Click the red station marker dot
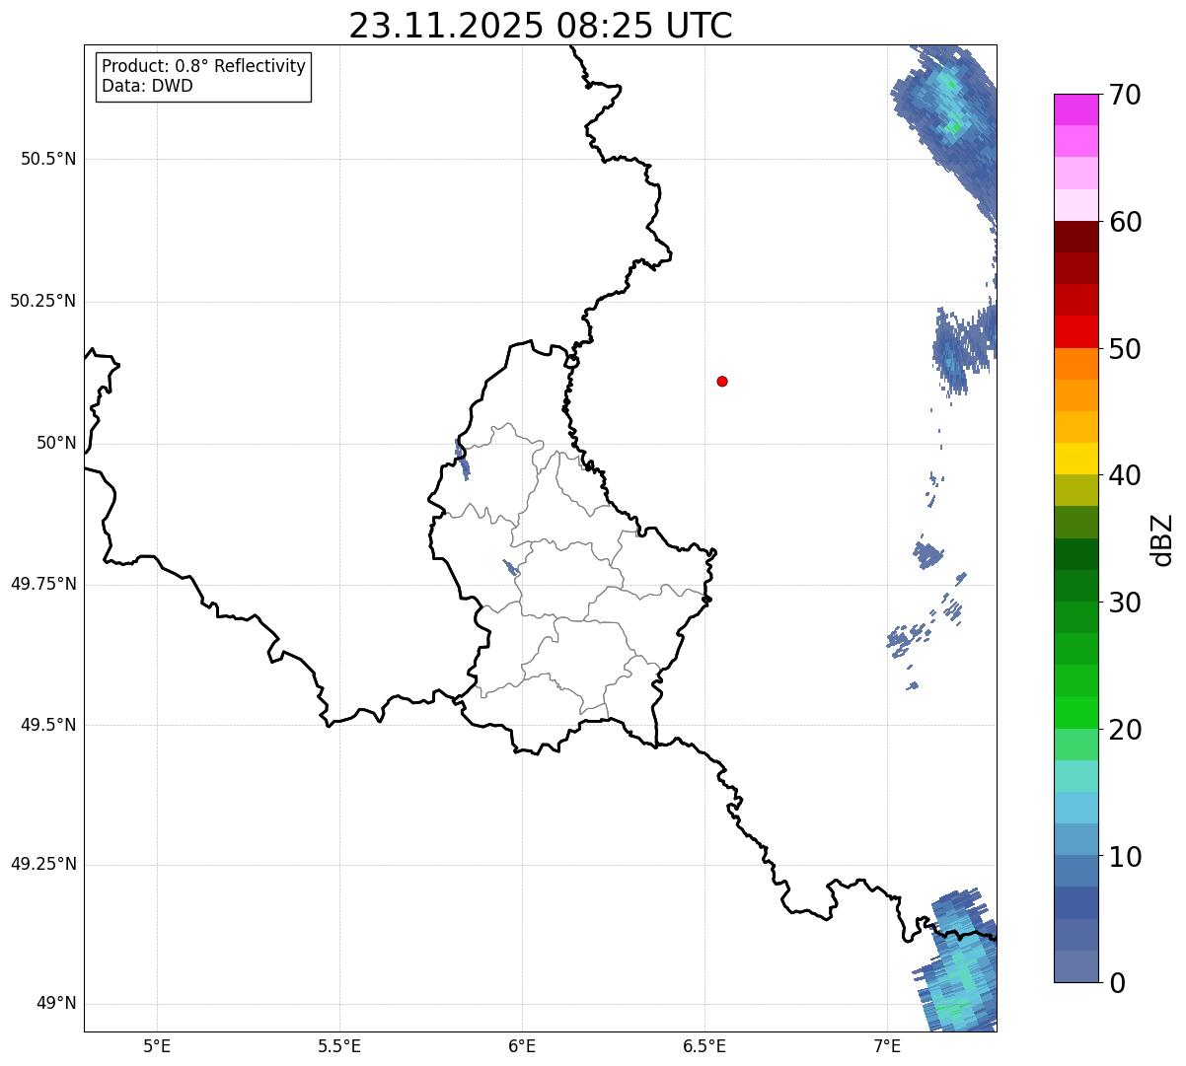Screen dimensions: 1186x1066 (x=722, y=381)
